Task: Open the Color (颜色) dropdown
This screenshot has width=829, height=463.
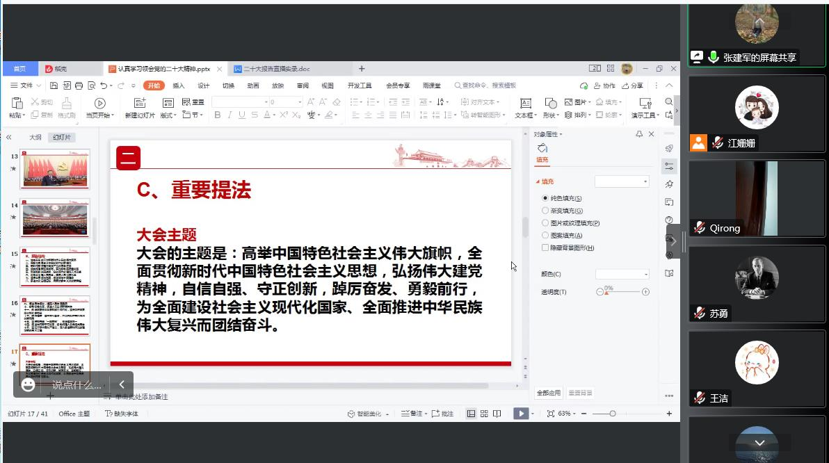Action: point(622,275)
